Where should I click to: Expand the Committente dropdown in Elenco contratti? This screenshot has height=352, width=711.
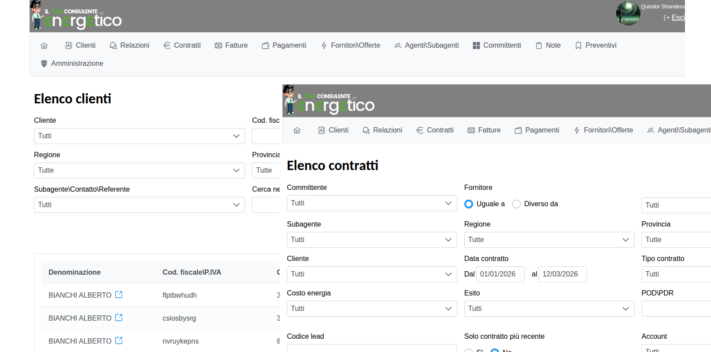[372, 203]
